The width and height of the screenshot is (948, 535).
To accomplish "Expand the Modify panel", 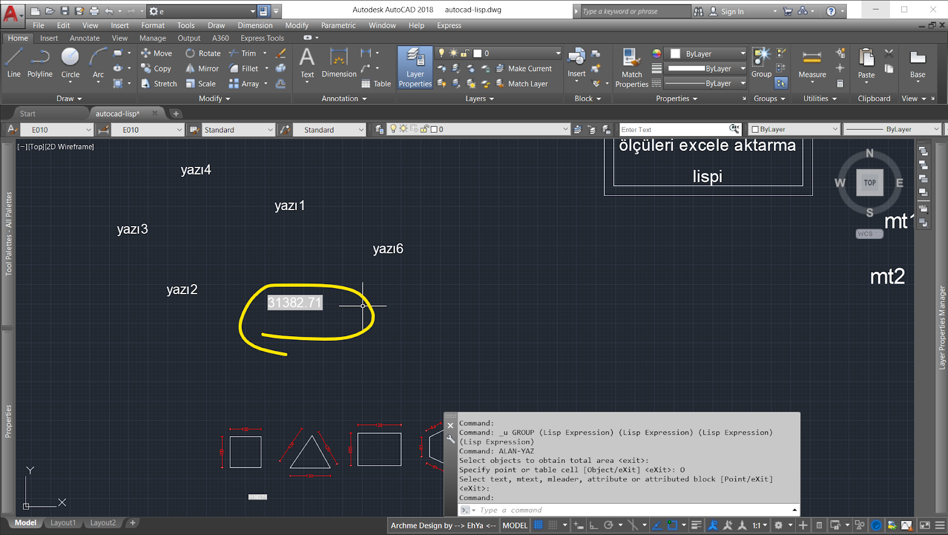I will click(214, 99).
